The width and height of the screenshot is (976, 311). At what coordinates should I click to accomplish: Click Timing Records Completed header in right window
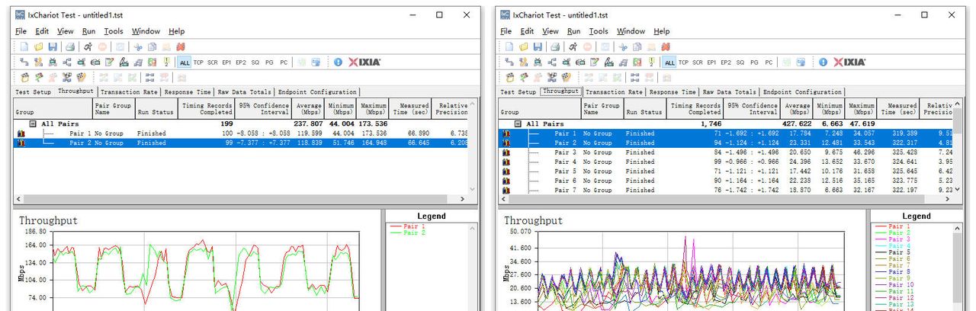pos(694,108)
